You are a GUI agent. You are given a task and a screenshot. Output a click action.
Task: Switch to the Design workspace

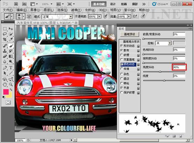[113, 4]
